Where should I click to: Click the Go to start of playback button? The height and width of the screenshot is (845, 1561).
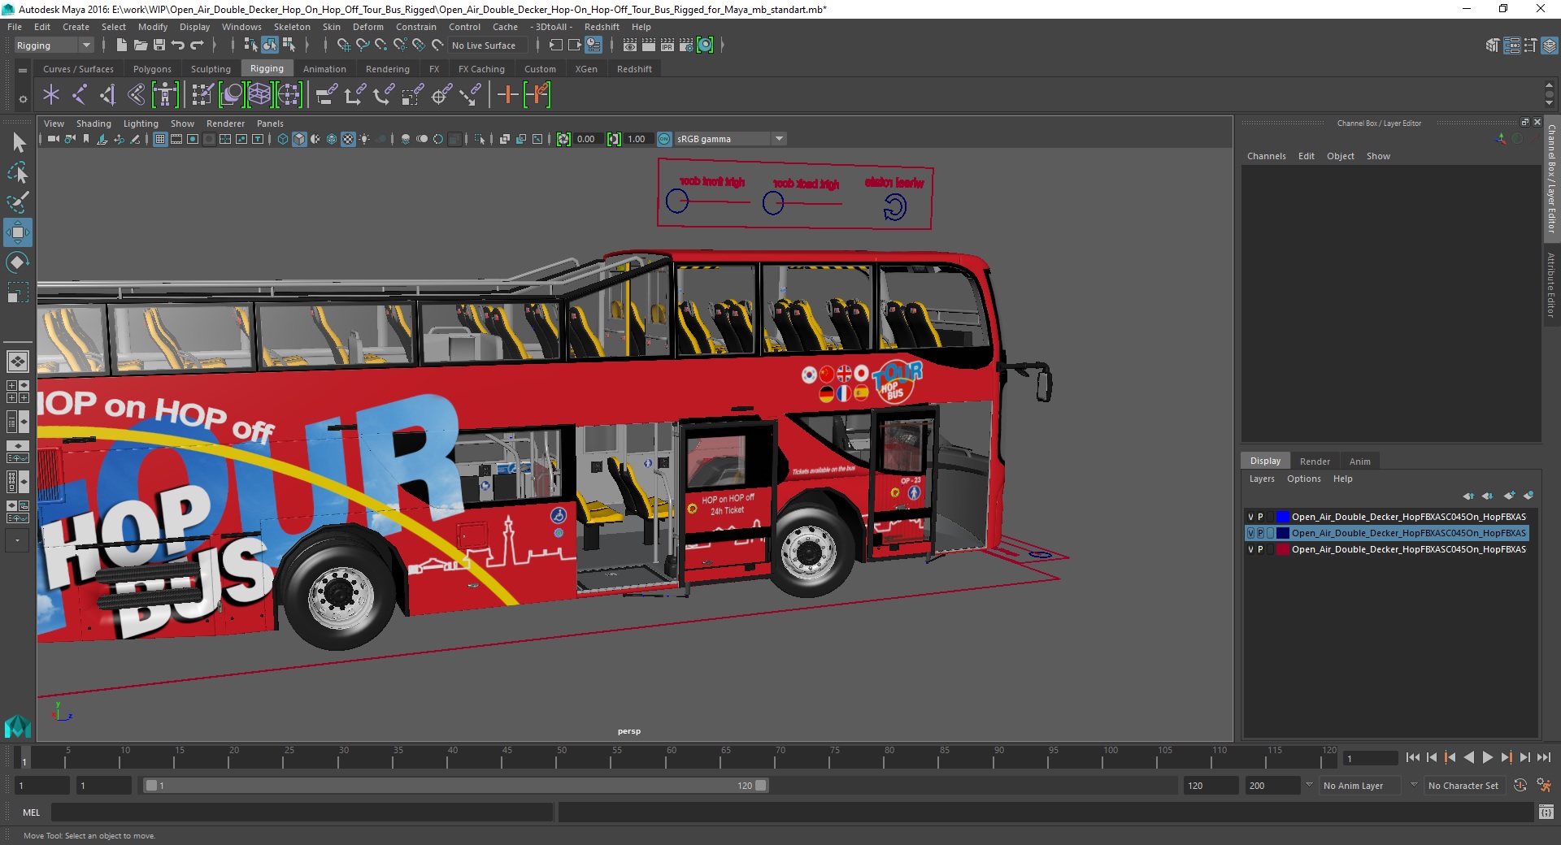pos(1412,757)
